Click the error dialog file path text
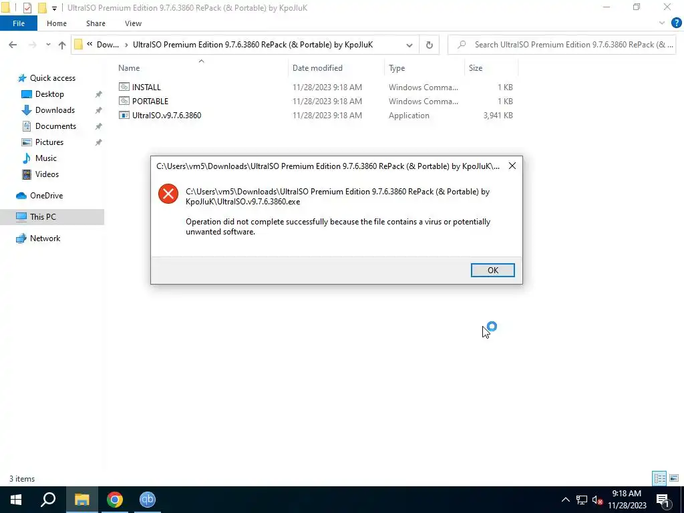The image size is (684, 513). tap(337, 196)
